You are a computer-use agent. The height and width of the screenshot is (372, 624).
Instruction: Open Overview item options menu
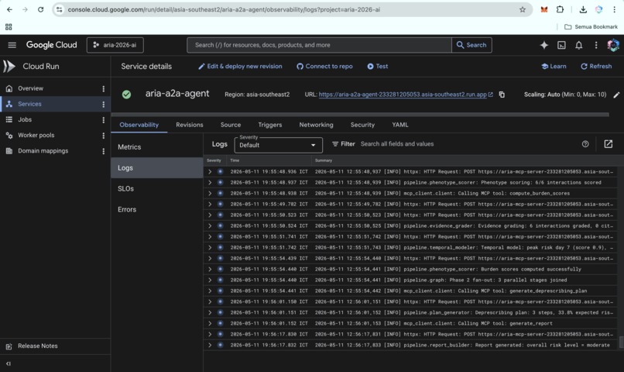tap(104, 88)
